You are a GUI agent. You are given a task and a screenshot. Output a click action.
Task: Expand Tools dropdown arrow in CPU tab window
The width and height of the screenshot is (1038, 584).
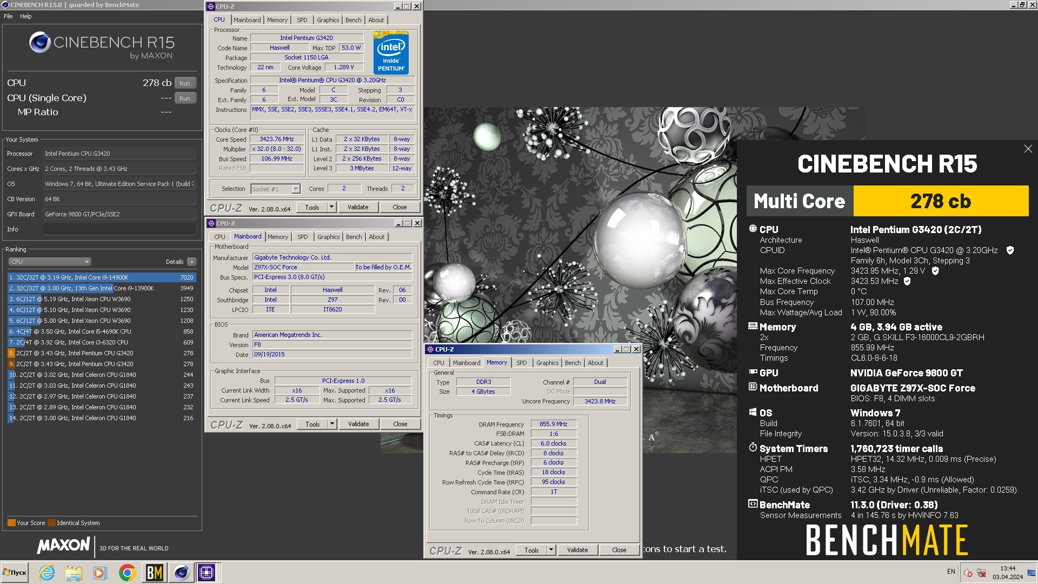pos(331,207)
